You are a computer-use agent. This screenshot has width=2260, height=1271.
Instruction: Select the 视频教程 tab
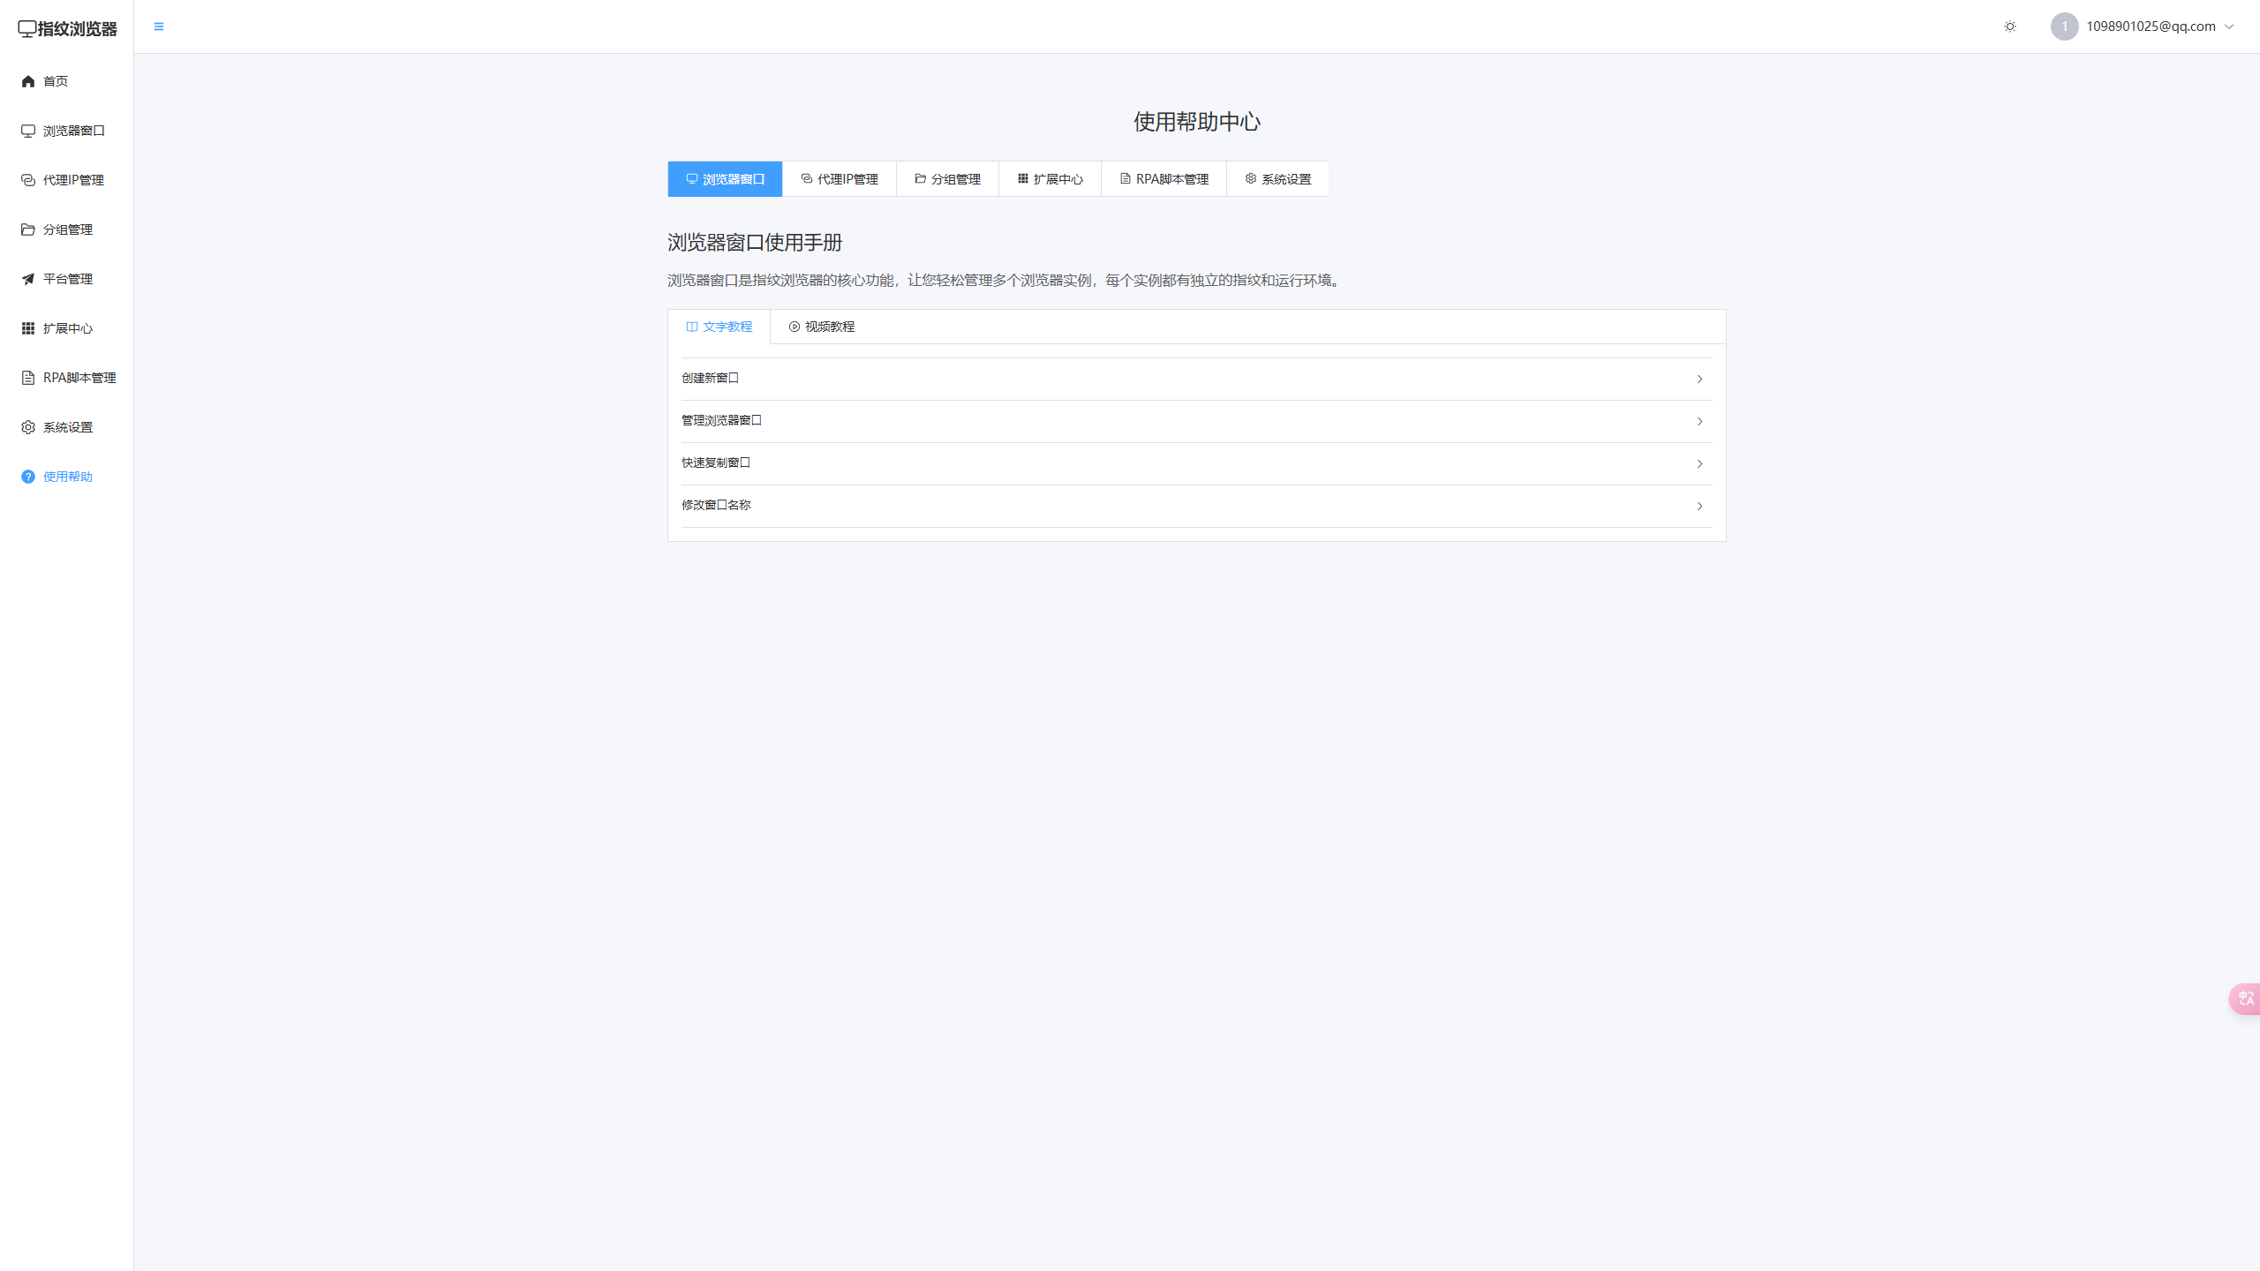[x=822, y=327]
